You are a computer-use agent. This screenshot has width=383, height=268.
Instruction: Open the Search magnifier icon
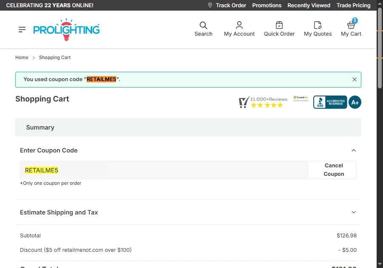click(203, 25)
